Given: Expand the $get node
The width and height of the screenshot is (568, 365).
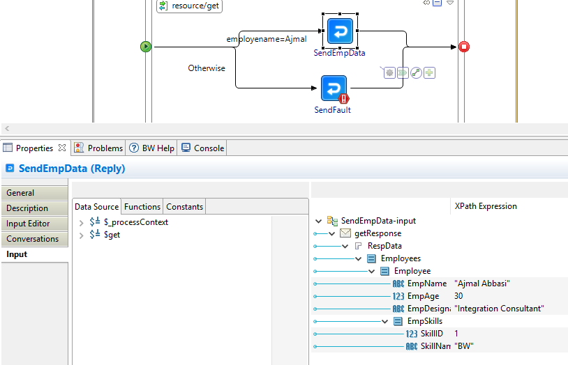Looking at the screenshot, I should click(x=82, y=235).
